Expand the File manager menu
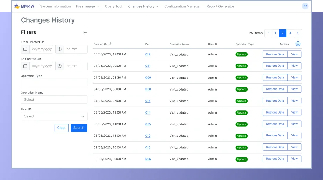The width and height of the screenshot is (323, 180). [88, 6]
